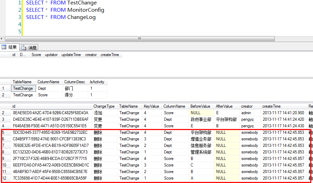The image size is (313, 183).
Task: Click the ChangeType column header
Action: (104, 106)
